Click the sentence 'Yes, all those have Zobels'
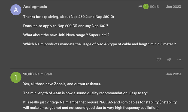Viewport: 188px width, 112px height. pos(62,84)
